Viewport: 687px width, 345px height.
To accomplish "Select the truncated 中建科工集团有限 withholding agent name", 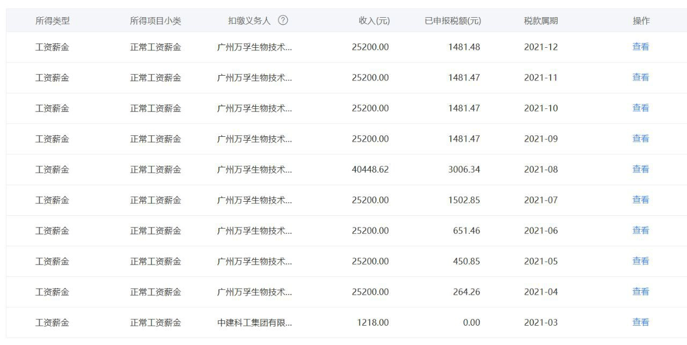I will point(254,322).
